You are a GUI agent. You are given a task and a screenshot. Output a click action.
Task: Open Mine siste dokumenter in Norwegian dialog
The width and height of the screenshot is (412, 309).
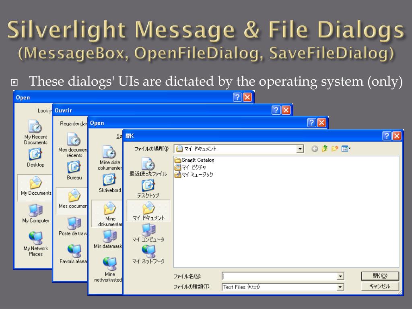click(x=109, y=158)
